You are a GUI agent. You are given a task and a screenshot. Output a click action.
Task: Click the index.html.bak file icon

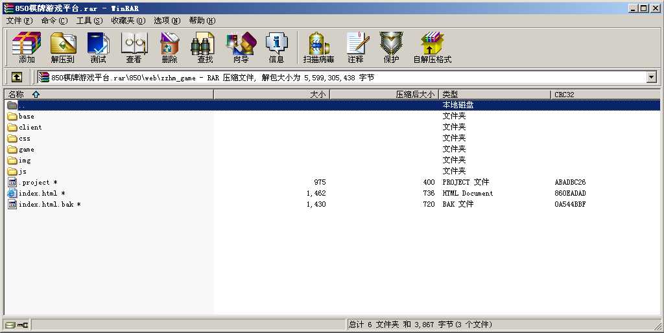click(12, 204)
